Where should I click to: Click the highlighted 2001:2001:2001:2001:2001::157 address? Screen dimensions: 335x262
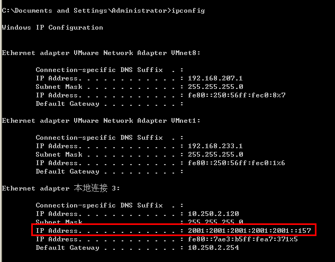pos(249,231)
